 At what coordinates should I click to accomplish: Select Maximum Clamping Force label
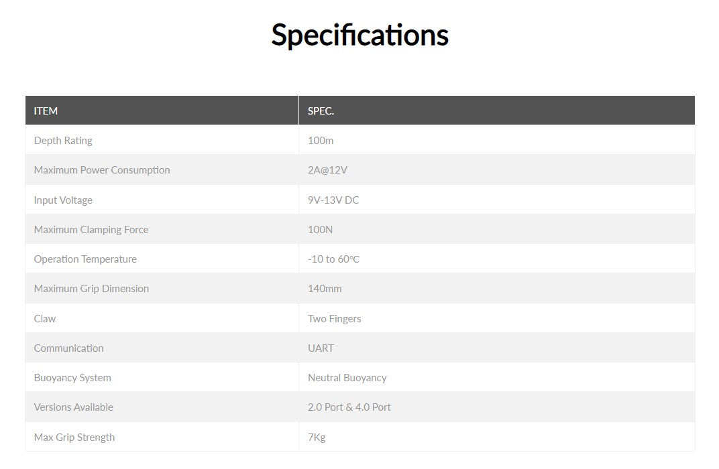91,230
